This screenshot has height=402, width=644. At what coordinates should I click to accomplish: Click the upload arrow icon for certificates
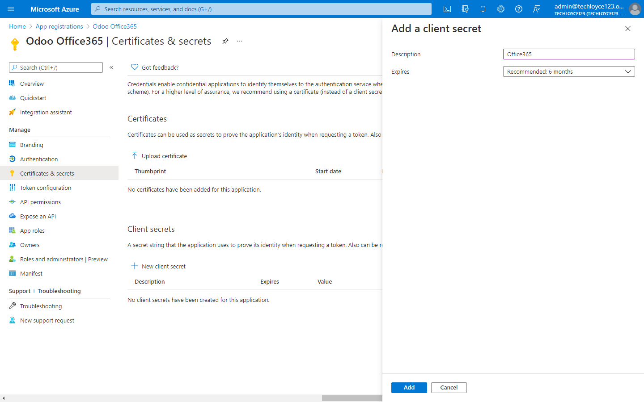coord(135,155)
